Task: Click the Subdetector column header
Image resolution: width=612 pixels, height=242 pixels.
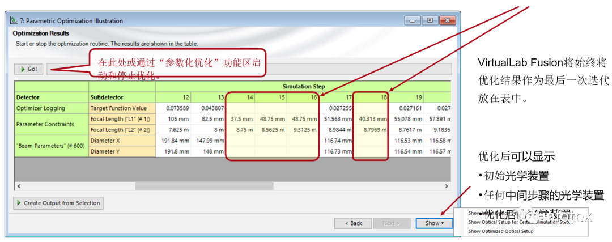Action: tap(122, 97)
